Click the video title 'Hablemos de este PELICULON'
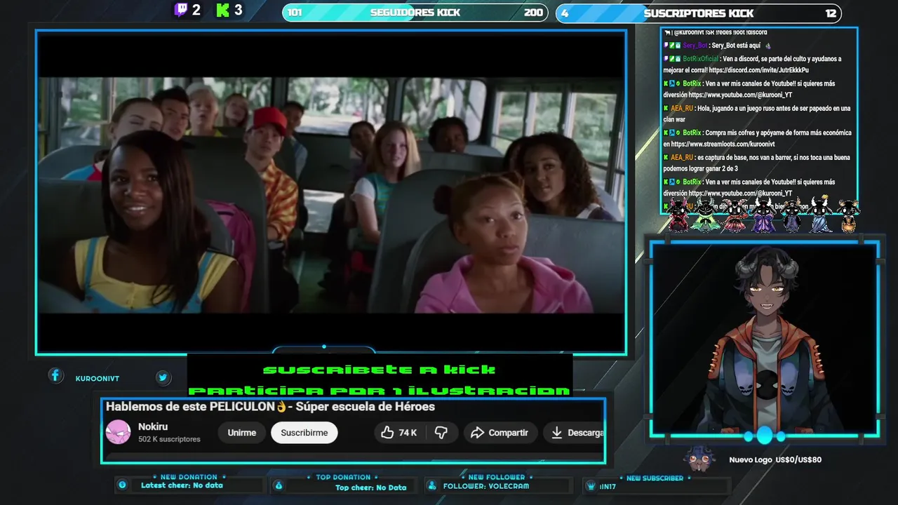 [x=270, y=407]
